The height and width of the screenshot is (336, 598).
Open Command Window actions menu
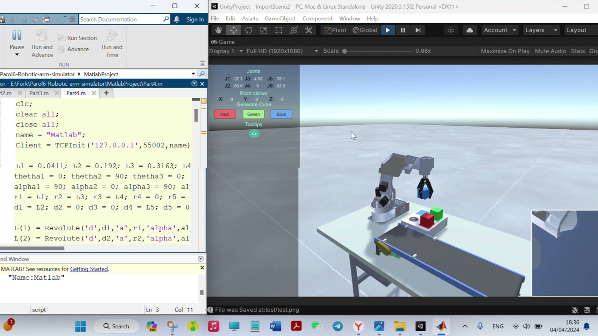click(201, 259)
